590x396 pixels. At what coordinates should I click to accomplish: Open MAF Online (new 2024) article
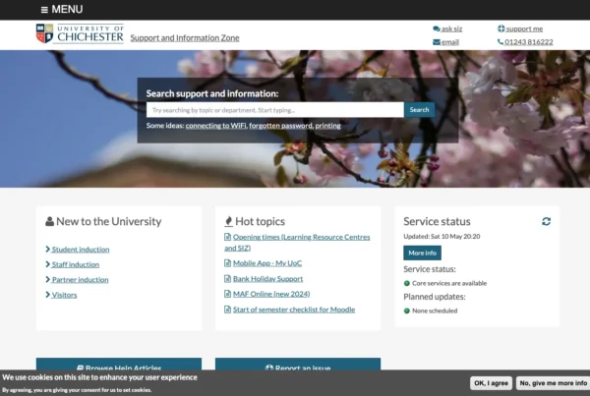(271, 294)
